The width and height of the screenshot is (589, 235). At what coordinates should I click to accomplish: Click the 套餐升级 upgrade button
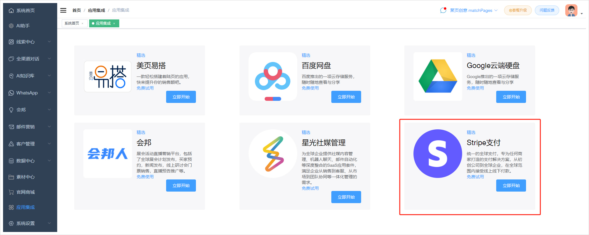pyautogui.click(x=518, y=10)
